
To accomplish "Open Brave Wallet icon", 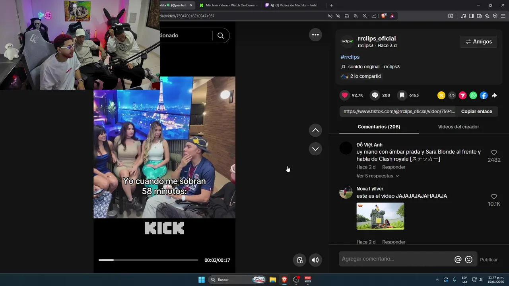I will (x=479, y=16).
